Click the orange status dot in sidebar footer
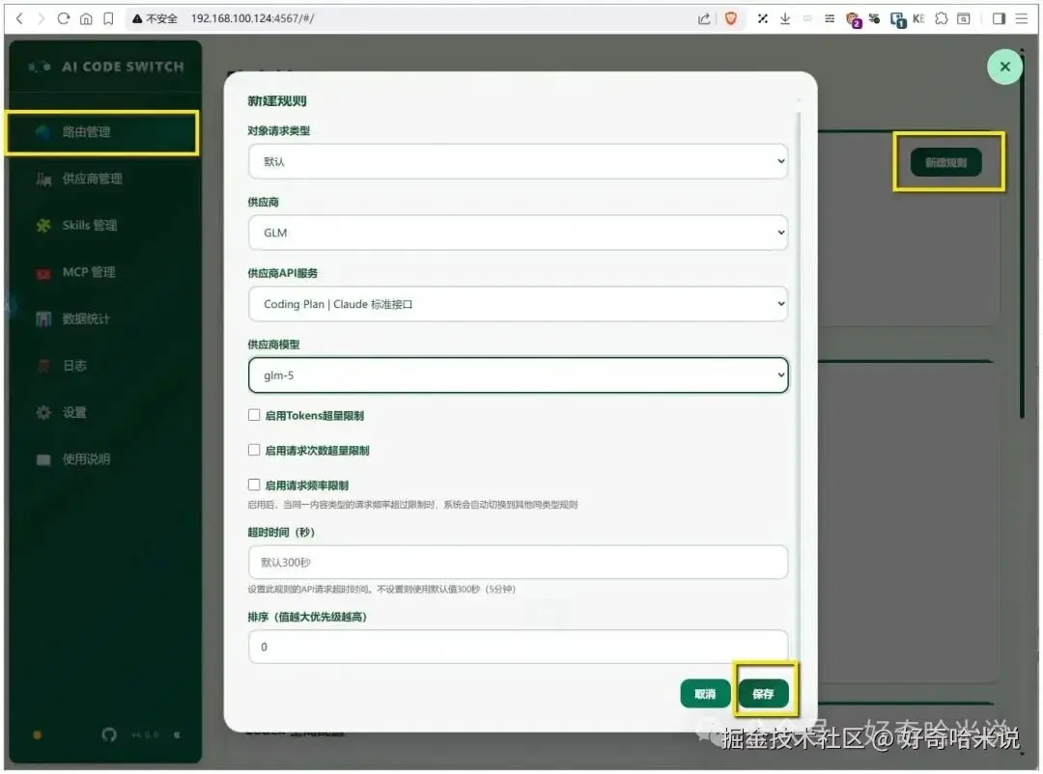The height and width of the screenshot is (774, 1043). [38, 734]
